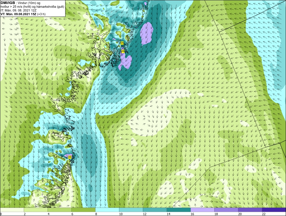Click the legend scale number 0
Viewport: 286px width, 216px height.
click(x=1, y=214)
